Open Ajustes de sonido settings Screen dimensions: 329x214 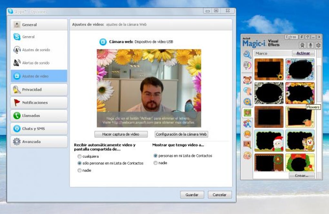tap(39, 50)
